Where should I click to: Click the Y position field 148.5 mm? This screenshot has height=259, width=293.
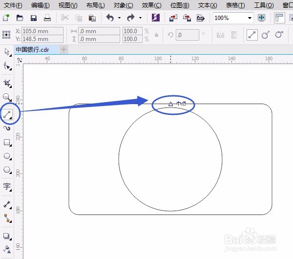(42, 39)
